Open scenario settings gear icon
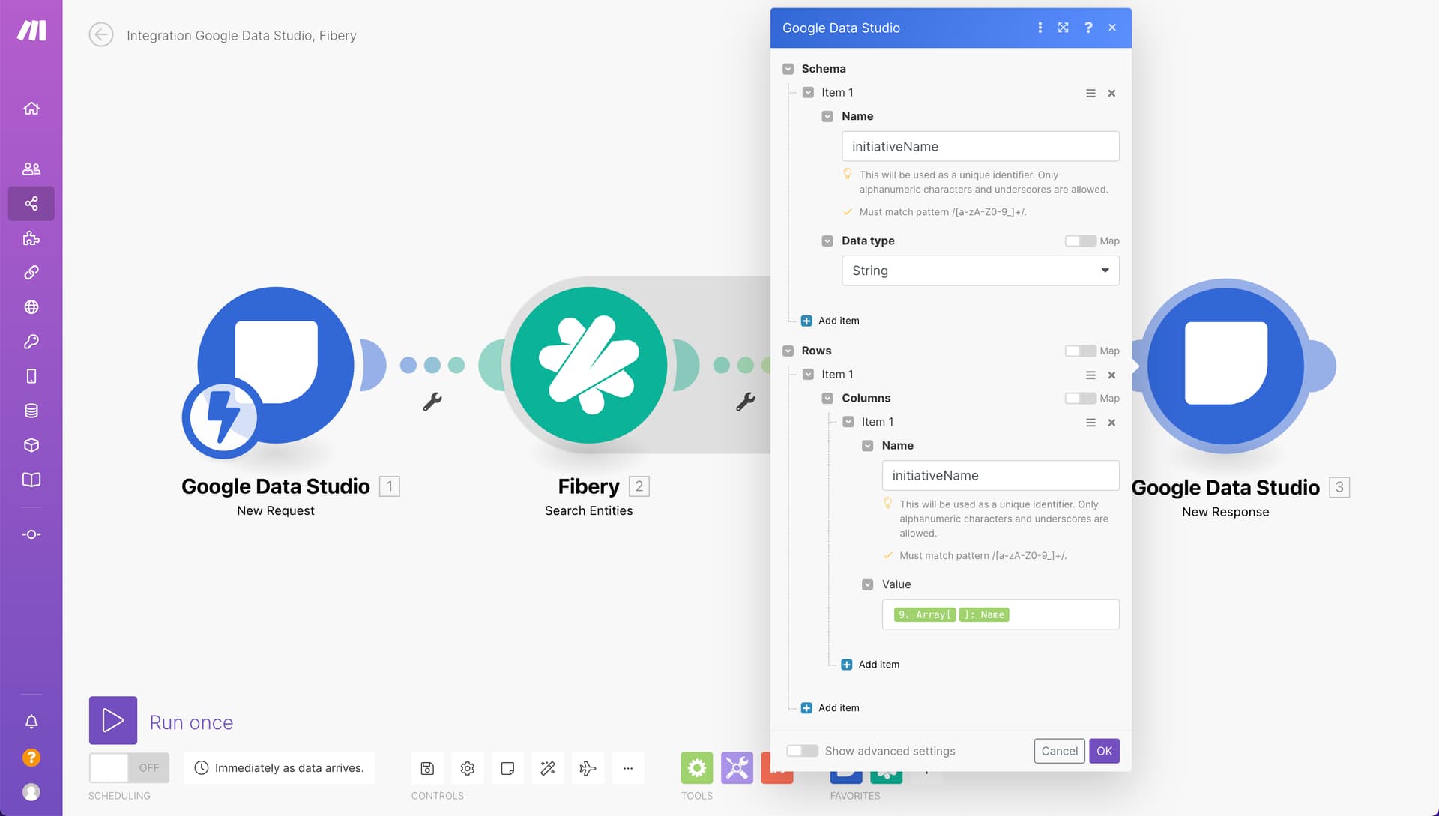The height and width of the screenshot is (816, 1439). point(468,768)
